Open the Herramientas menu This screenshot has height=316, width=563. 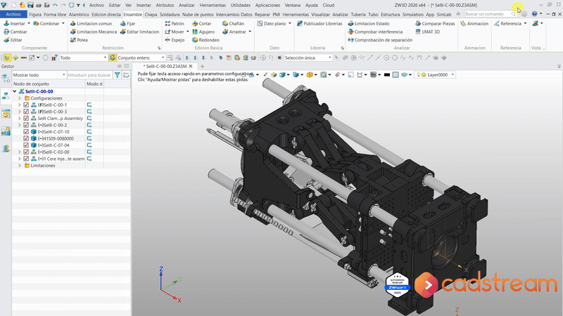click(x=213, y=5)
